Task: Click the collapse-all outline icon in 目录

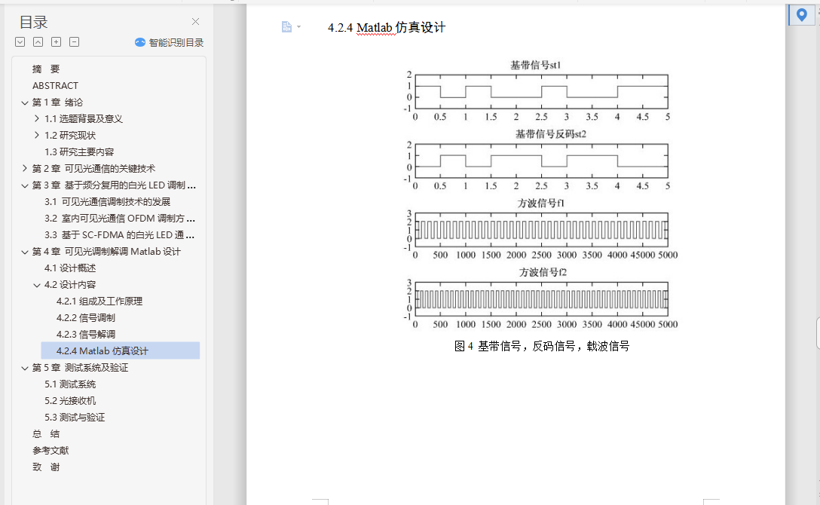Action: click(38, 41)
